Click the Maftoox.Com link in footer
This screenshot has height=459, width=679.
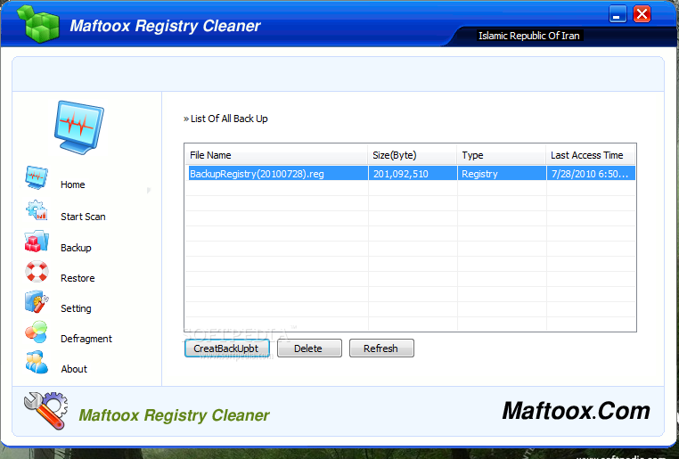pyautogui.click(x=576, y=411)
